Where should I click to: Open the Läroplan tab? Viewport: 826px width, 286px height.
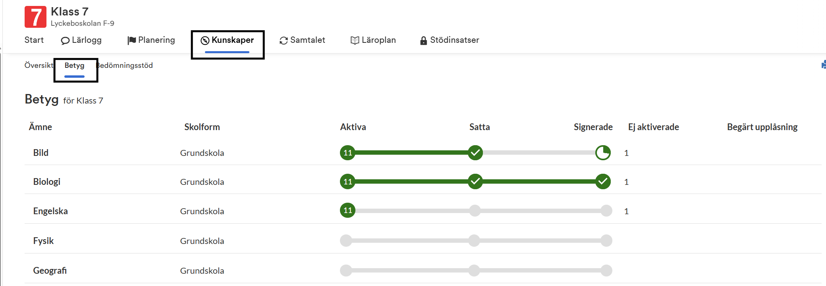coord(373,40)
